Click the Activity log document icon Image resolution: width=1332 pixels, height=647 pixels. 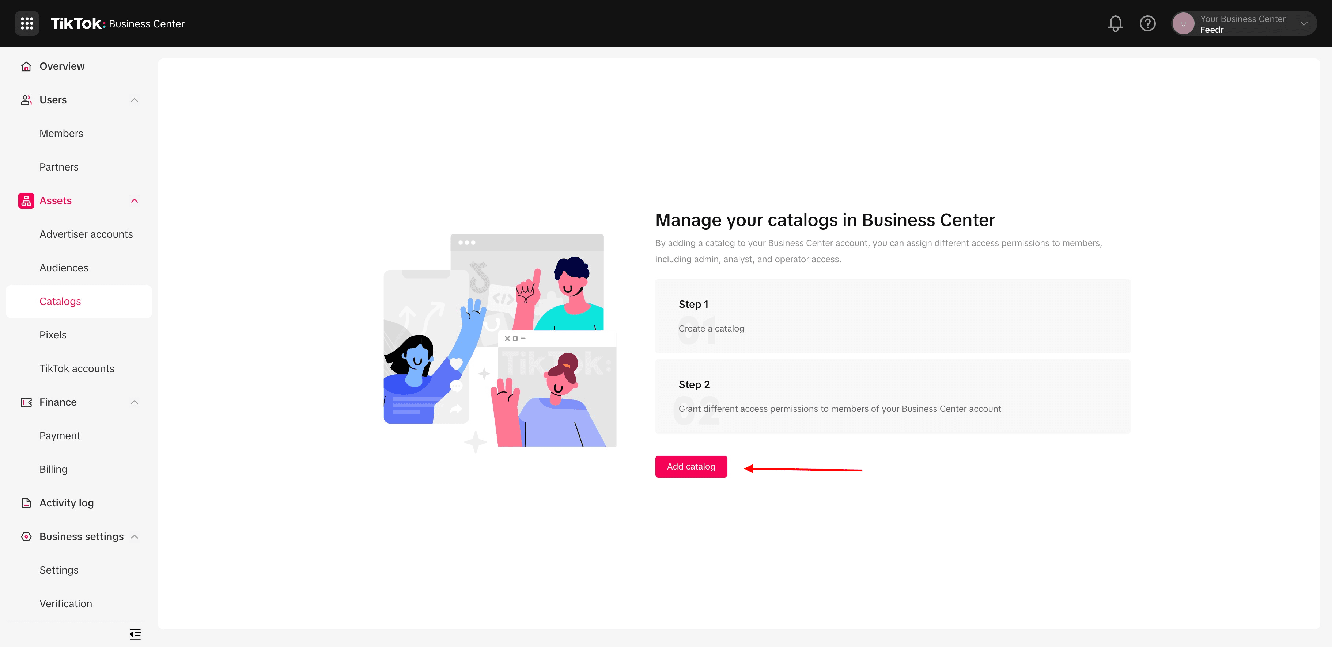pyautogui.click(x=26, y=502)
